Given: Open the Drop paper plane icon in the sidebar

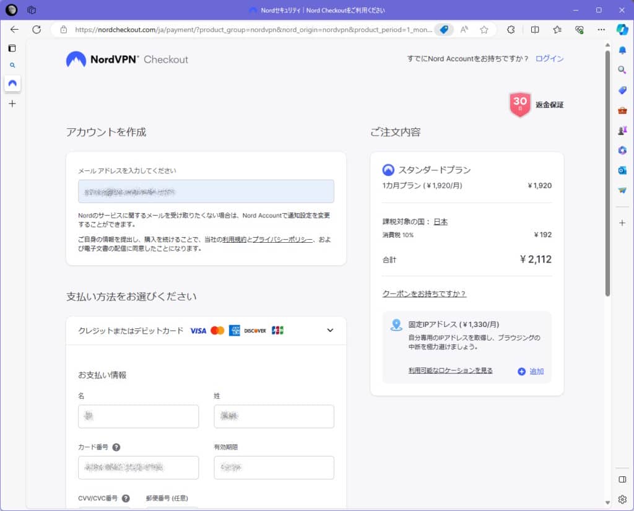Looking at the screenshot, I should coord(622,190).
